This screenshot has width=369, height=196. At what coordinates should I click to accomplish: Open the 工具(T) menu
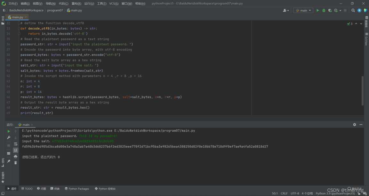coord(102,4)
